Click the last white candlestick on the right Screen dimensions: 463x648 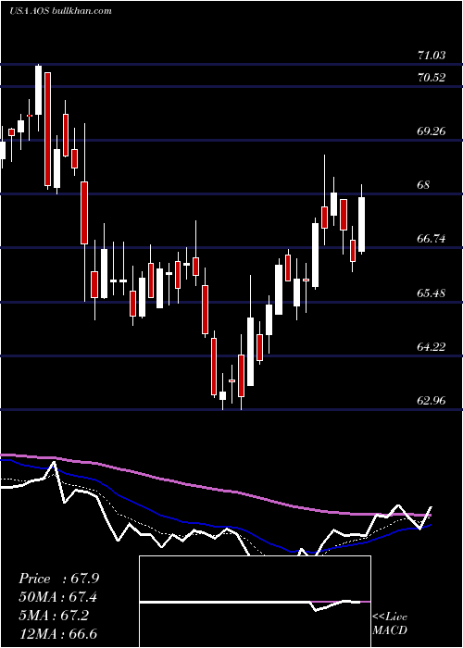point(362,224)
